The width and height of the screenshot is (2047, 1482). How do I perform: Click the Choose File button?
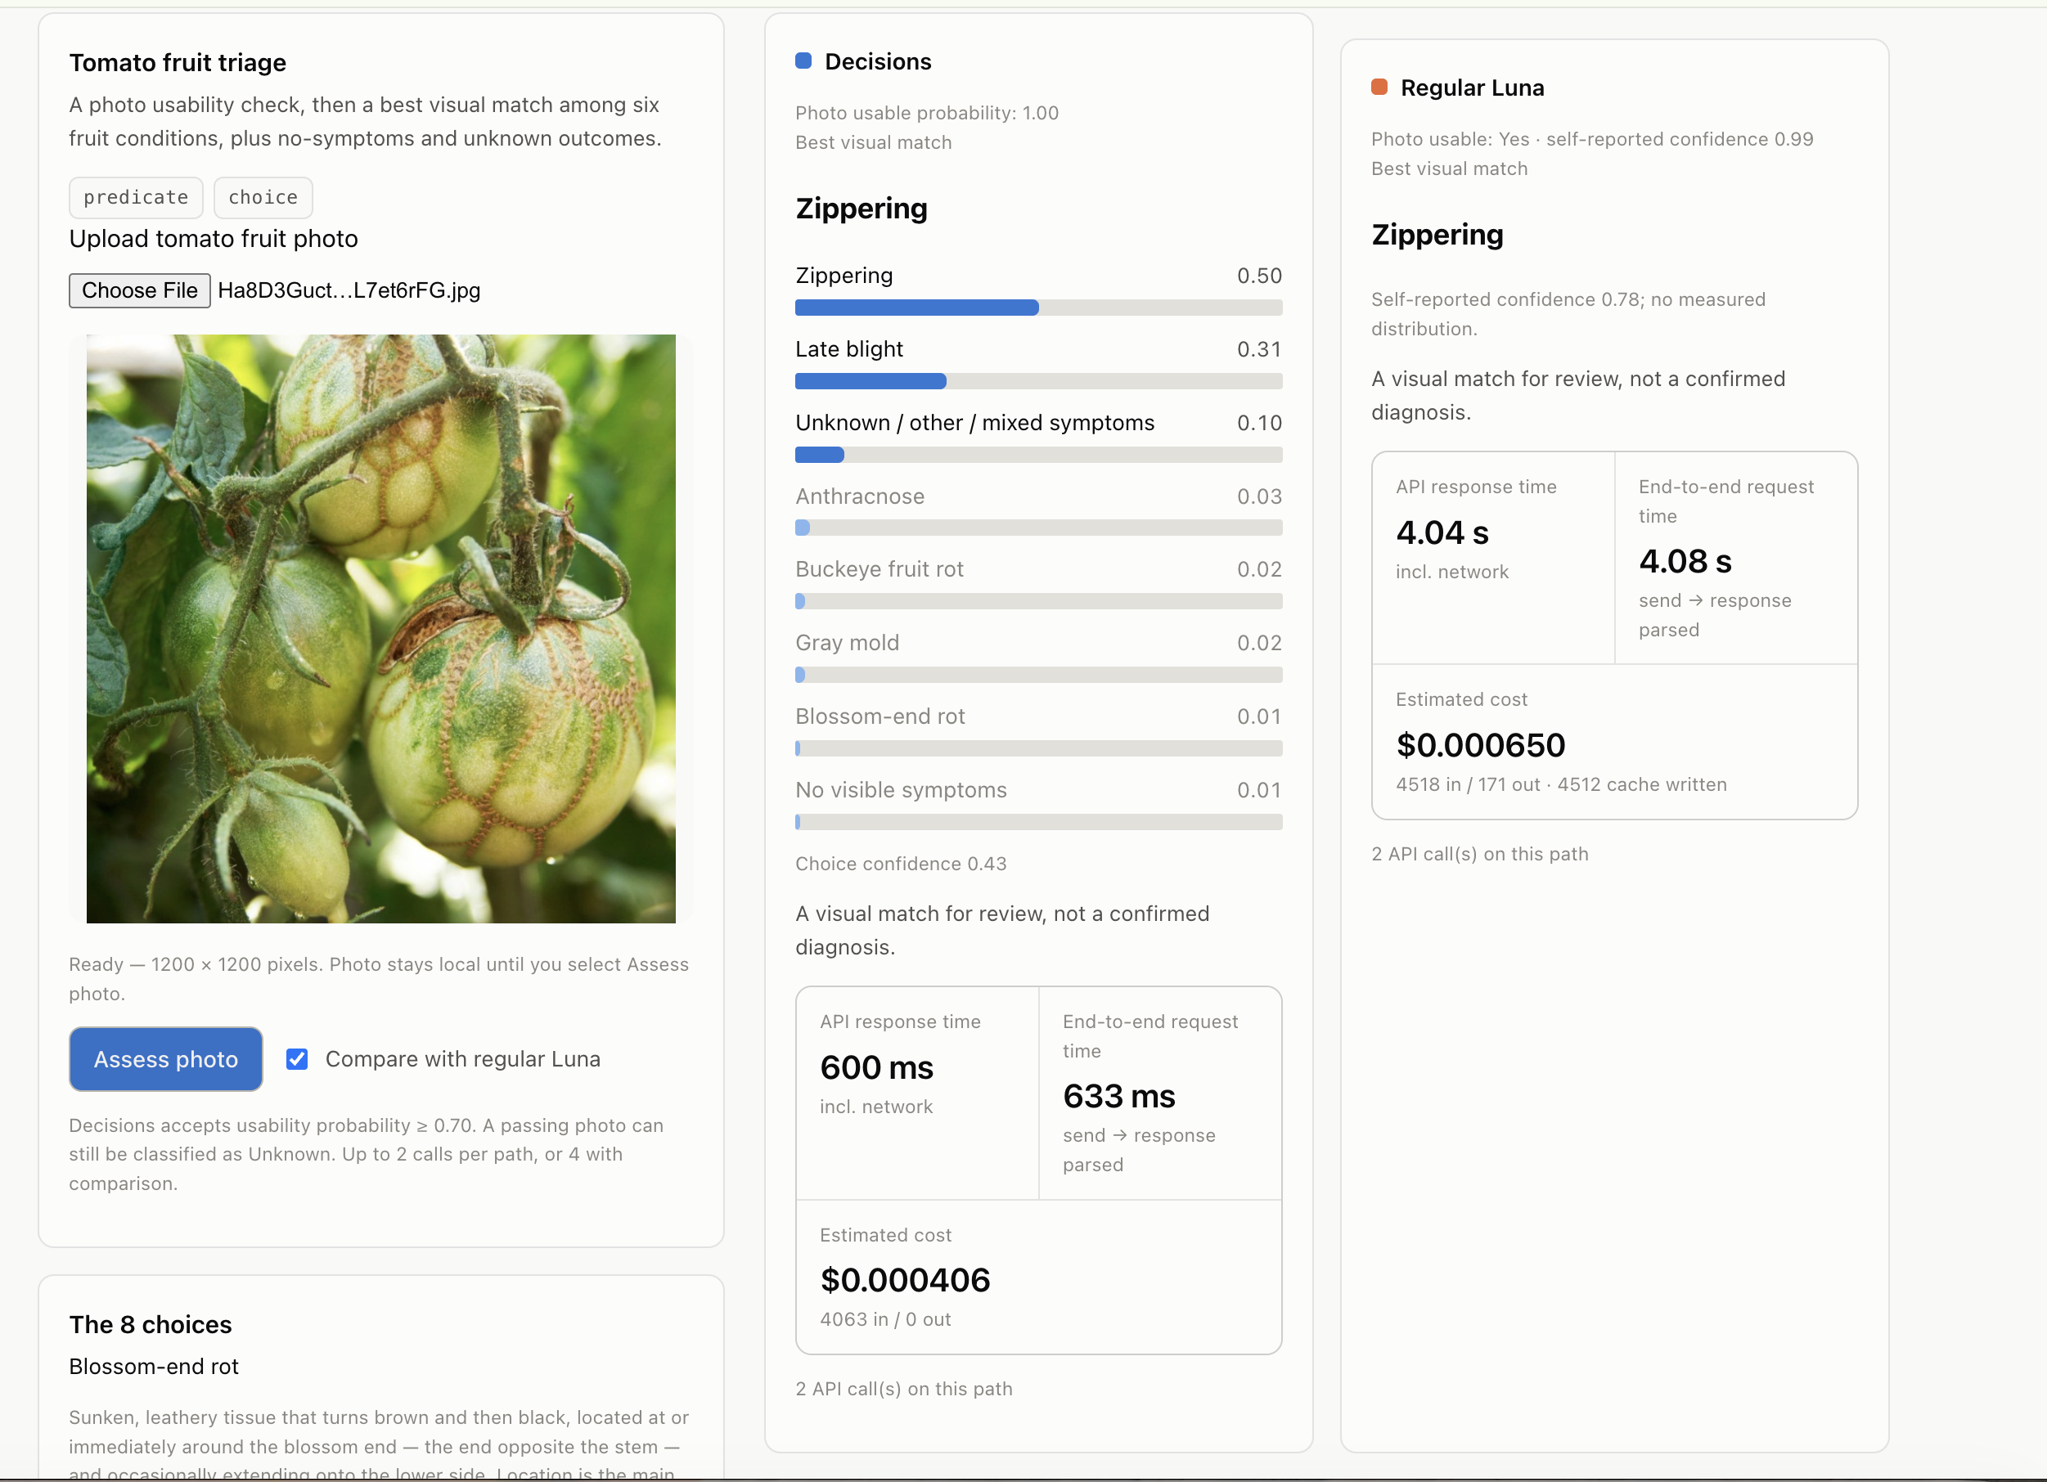click(140, 290)
